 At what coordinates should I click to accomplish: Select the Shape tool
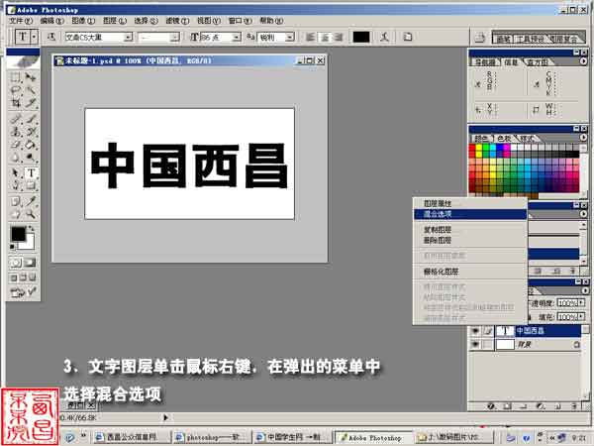pos(31,185)
